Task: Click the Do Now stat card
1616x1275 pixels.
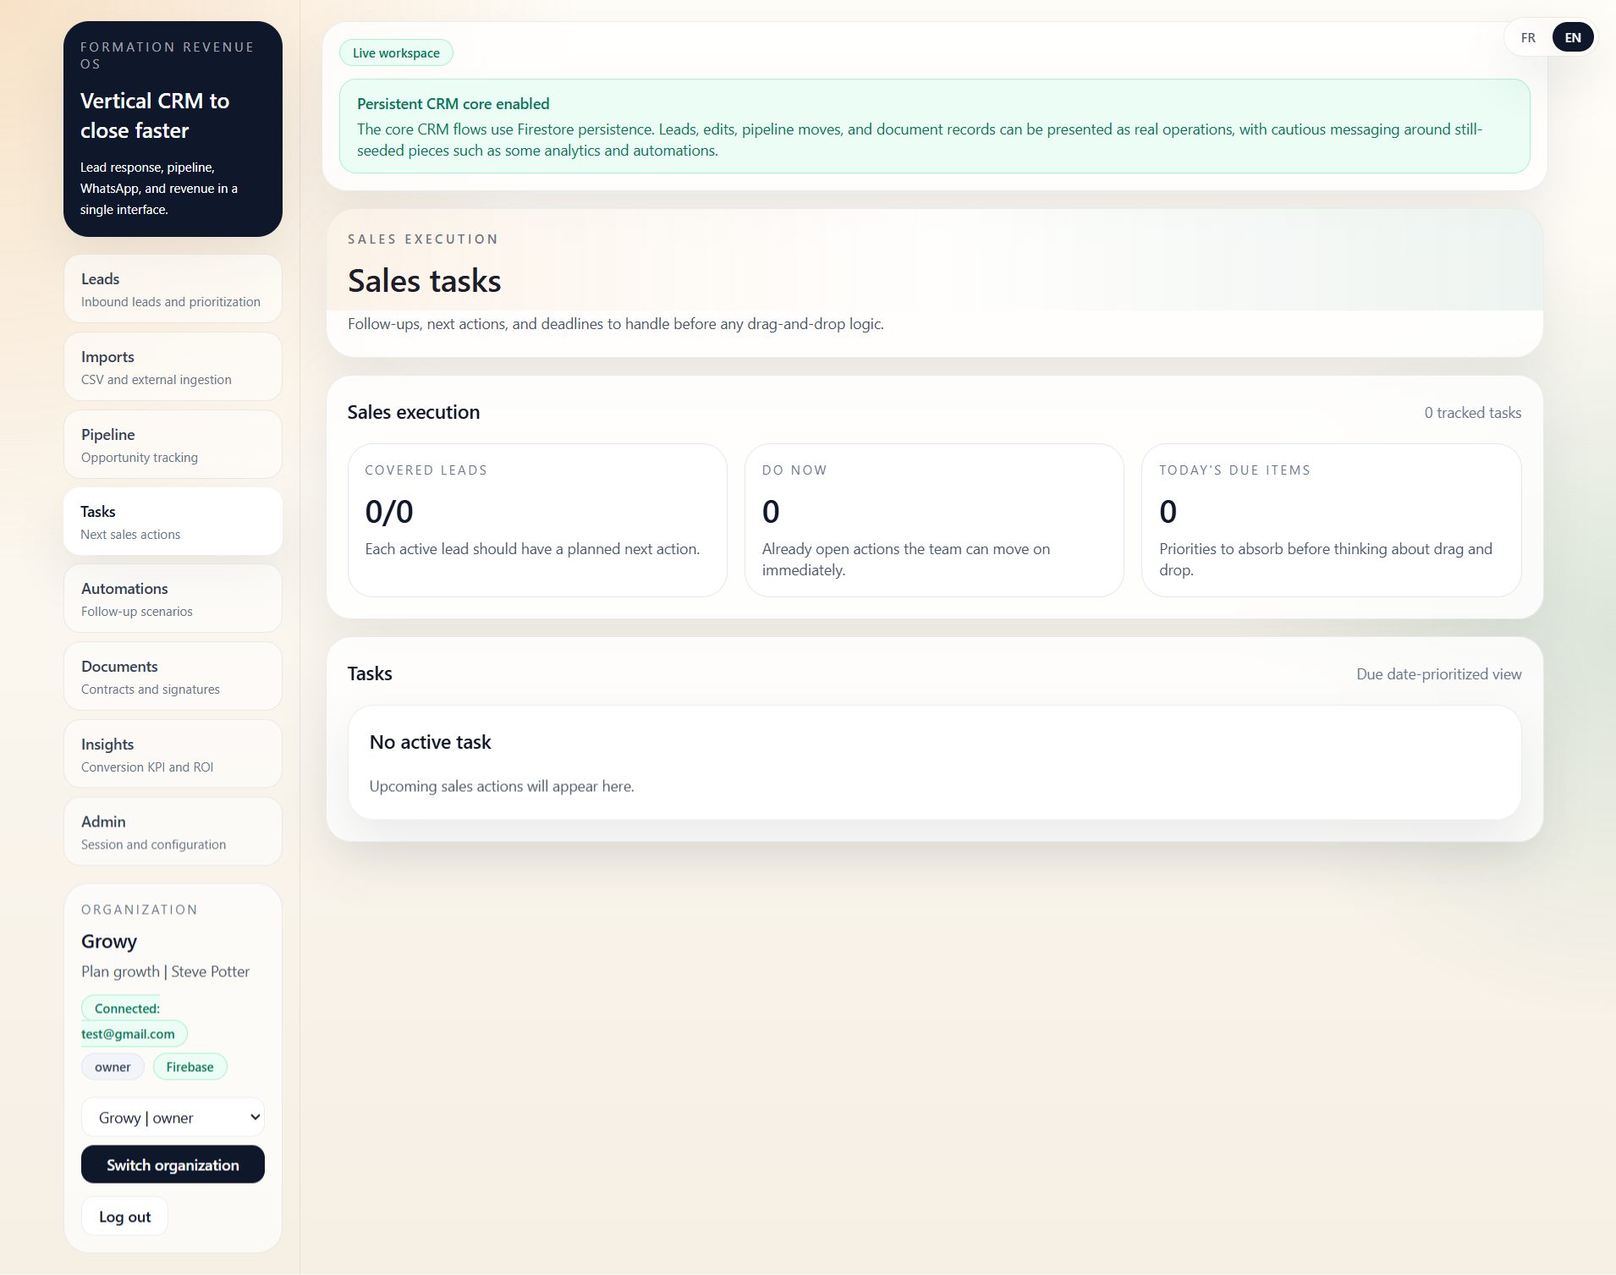Action: [x=934, y=520]
